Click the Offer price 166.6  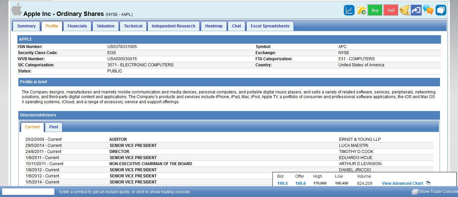pyautogui.click(x=300, y=183)
